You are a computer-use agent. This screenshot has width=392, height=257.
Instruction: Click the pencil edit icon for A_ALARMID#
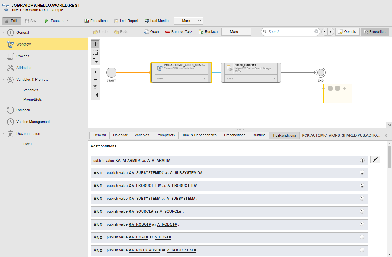375,160
